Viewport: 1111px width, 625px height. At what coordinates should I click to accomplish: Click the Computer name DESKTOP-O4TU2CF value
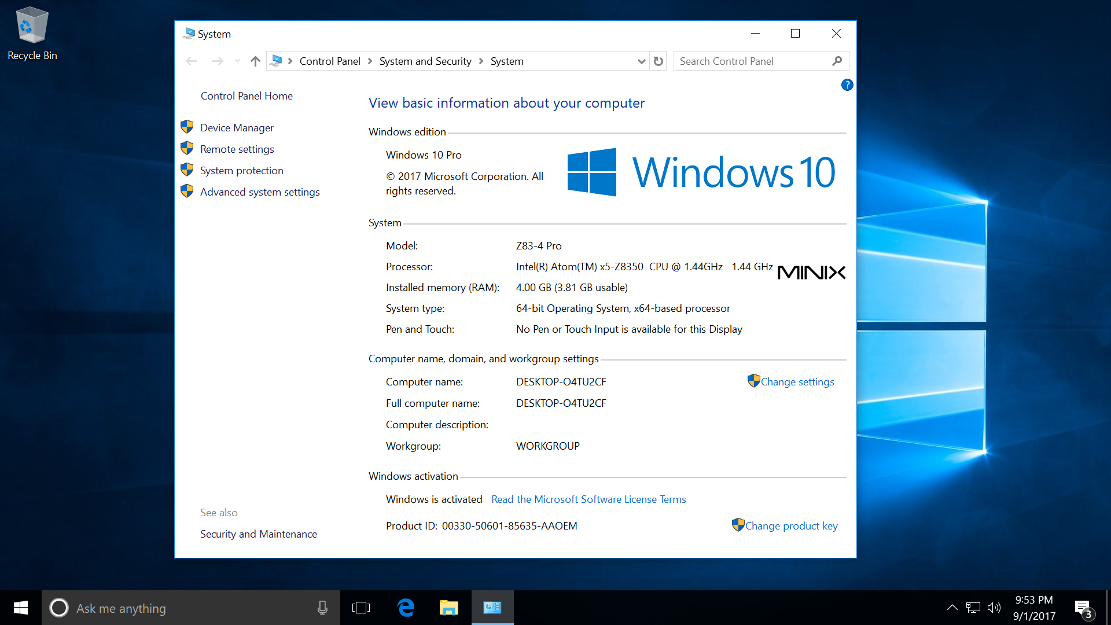[561, 381]
